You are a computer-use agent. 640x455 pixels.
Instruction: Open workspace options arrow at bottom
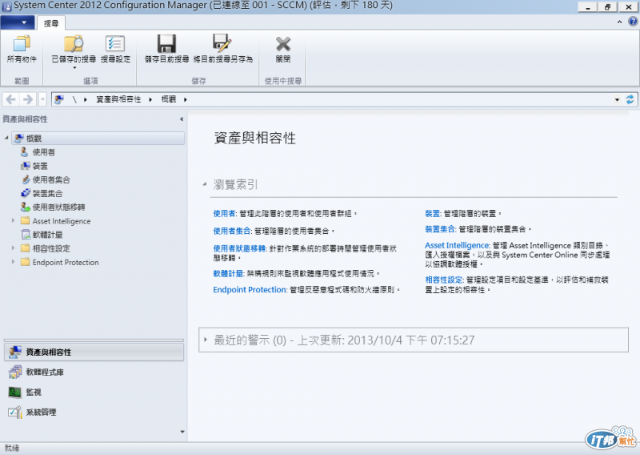(x=182, y=432)
